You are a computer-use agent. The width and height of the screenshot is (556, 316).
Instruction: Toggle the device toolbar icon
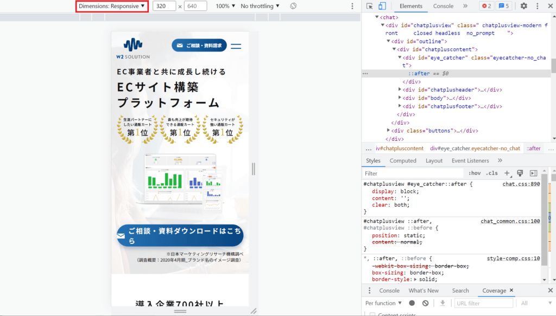[x=382, y=6]
